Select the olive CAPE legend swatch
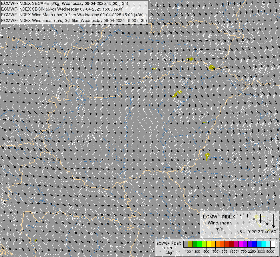Viewport: 280px width, 257px height. coord(190,244)
